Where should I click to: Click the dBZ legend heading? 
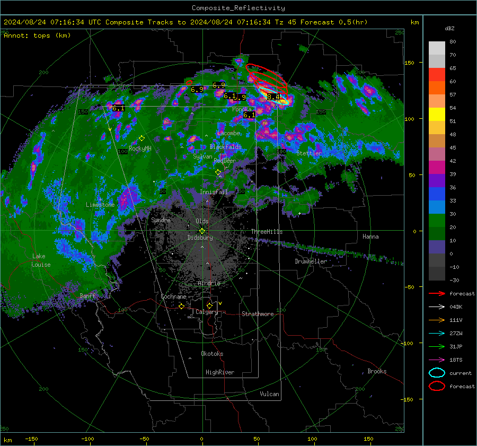click(x=449, y=29)
